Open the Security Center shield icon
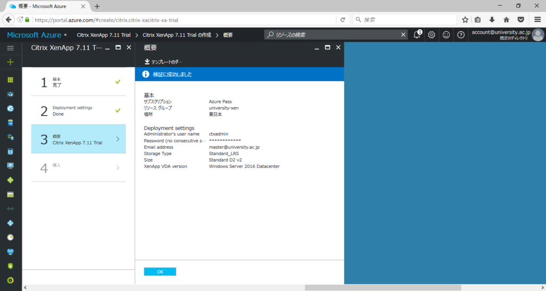Screen dimensions: 546x291 11,266
